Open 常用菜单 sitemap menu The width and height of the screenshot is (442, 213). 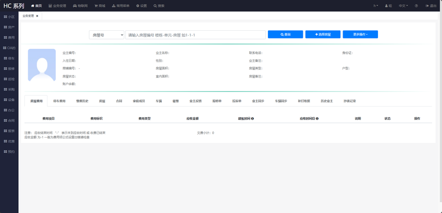[120, 6]
